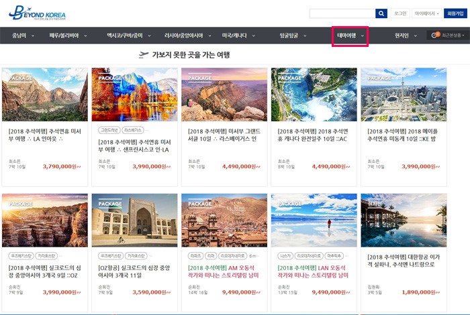470x315 pixels.
Task: Click the 13박 15일 duration text
Action: click(x=287, y=292)
